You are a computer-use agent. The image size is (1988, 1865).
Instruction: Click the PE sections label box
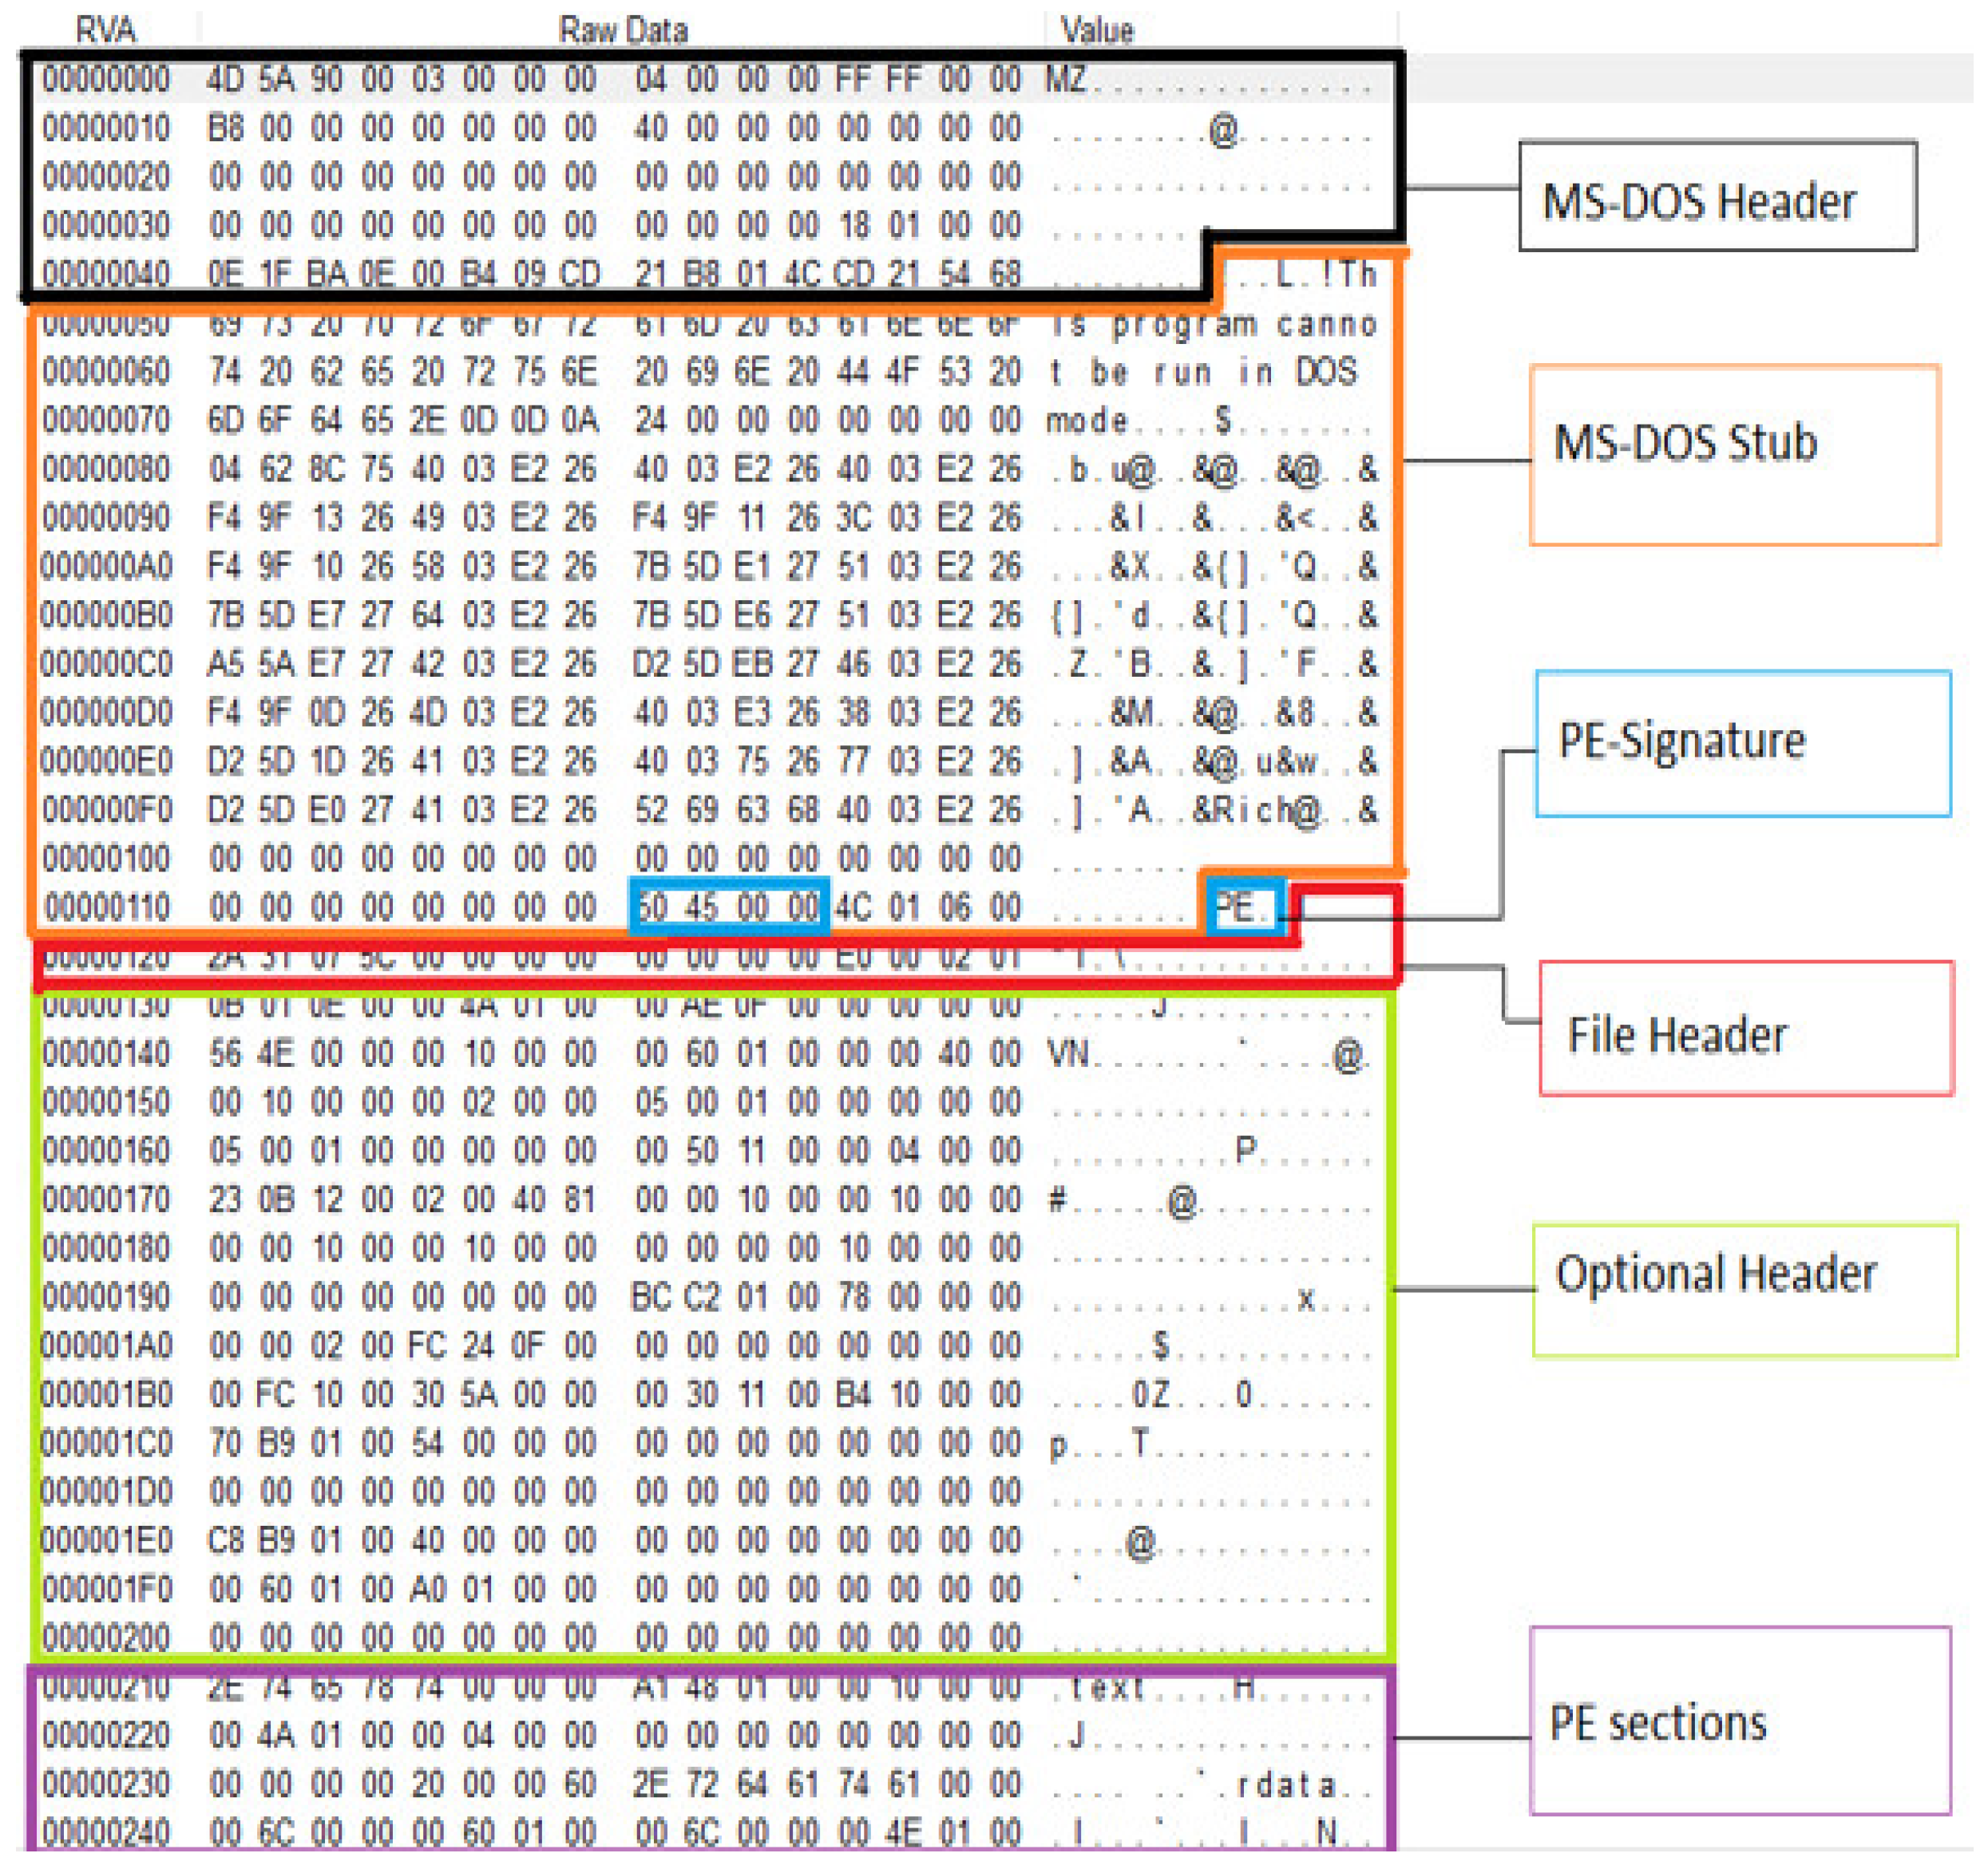(x=1740, y=1720)
